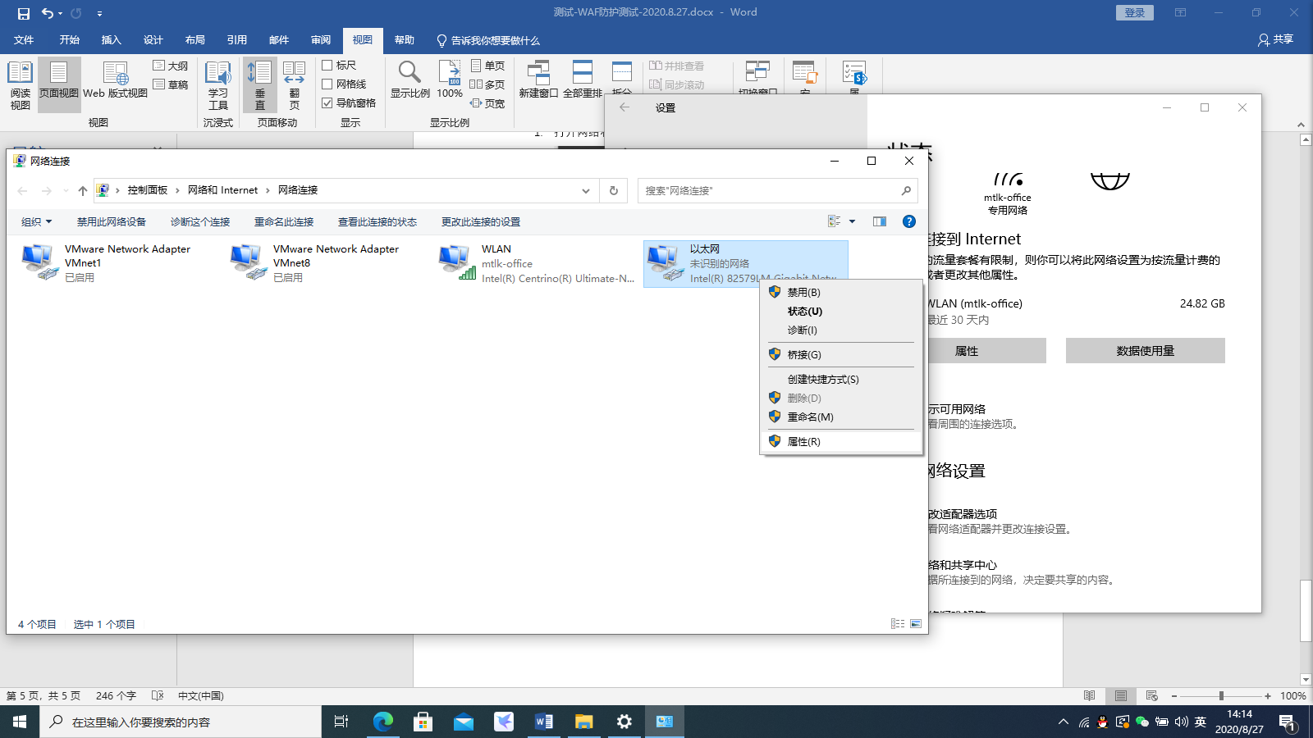Viewport: 1313px width, 738px height.
Task: Click zoom in plus on status bar
Action: tap(1268, 695)
